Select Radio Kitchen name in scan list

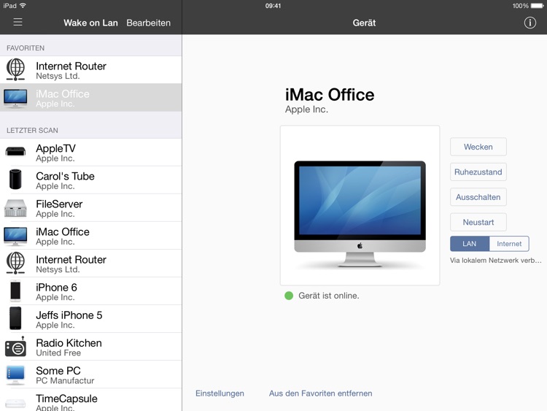69,343
